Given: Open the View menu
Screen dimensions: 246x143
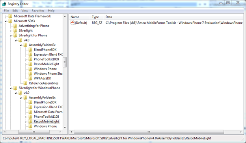Looking at the screenshot, I should point(24,11).
